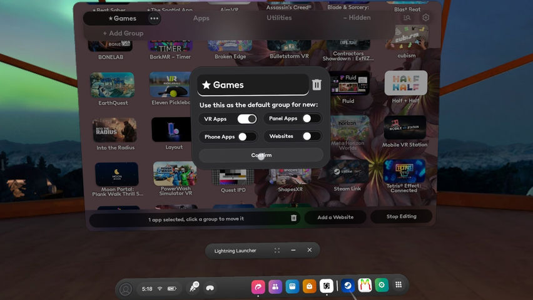Delete the Games group with trash icon
This screenshot has width=533, height=300.
(317, 85)
